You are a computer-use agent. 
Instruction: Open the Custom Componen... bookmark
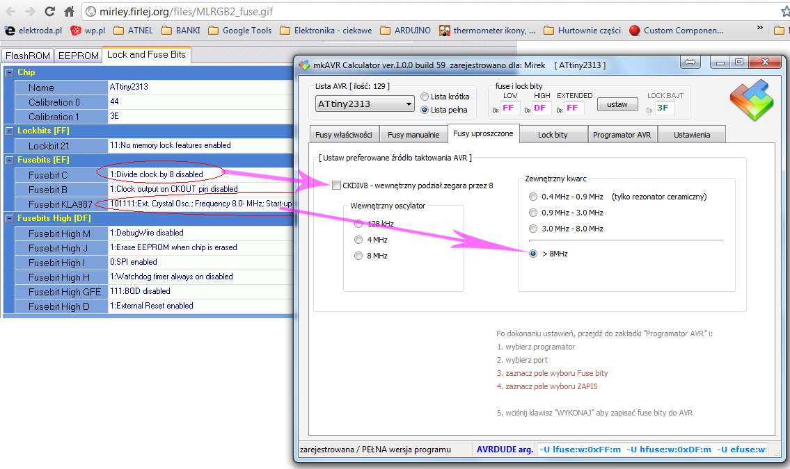(677, 31)
